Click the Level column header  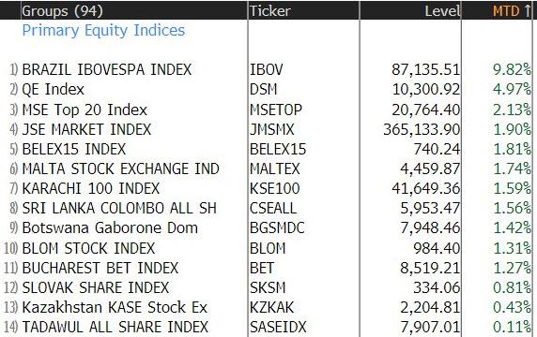(442, 11)
